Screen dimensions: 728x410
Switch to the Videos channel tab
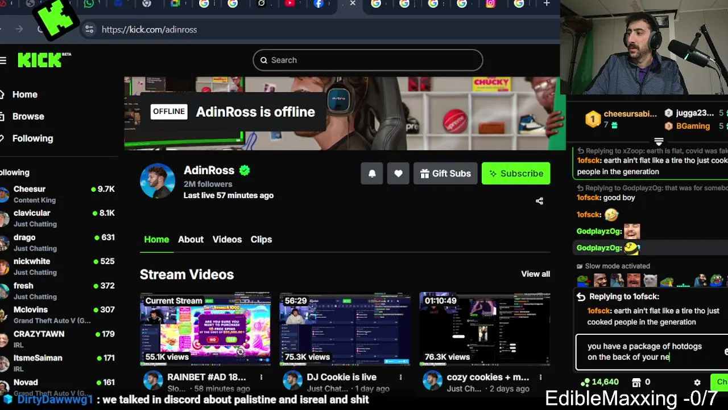[x=227, y=240]
